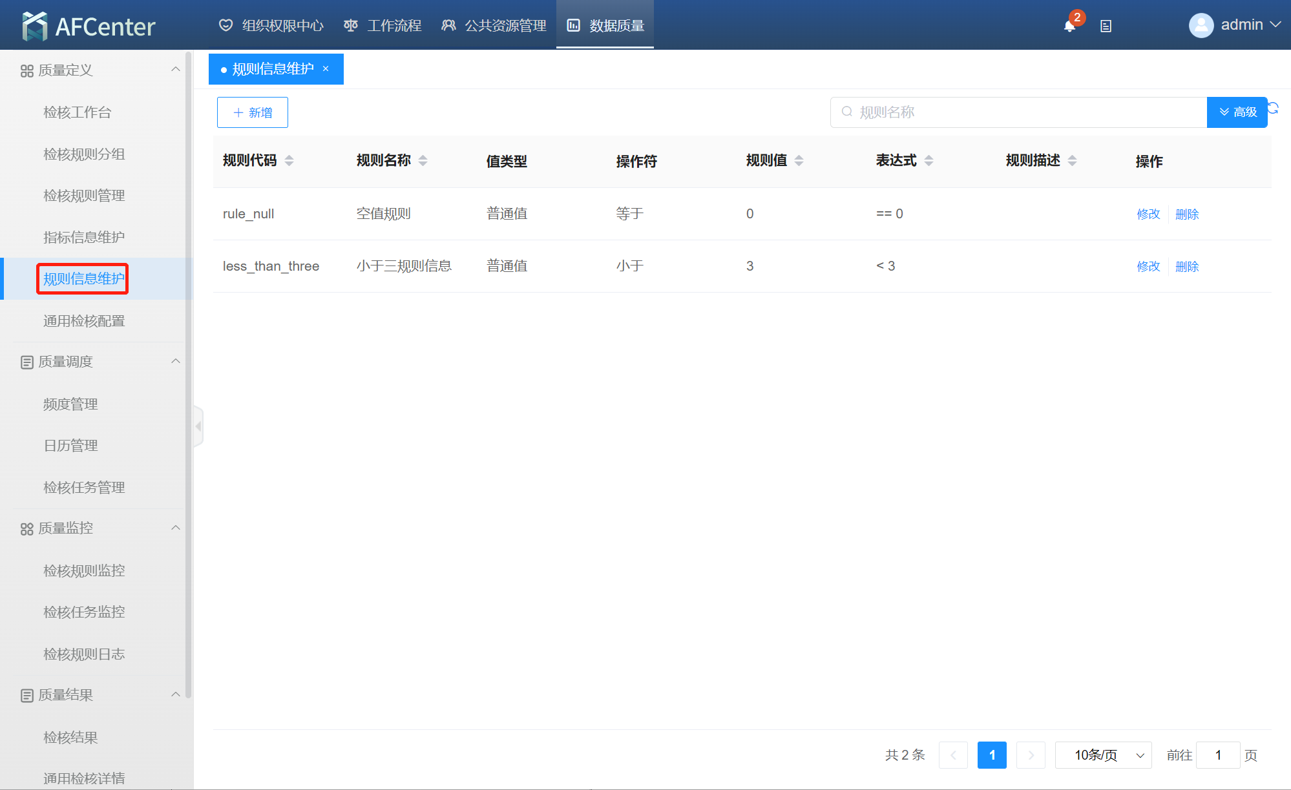Screen dimensions: 1291x790
Task: Collapse sidebar using the left panel handle
Action: (x=198, y=426)
